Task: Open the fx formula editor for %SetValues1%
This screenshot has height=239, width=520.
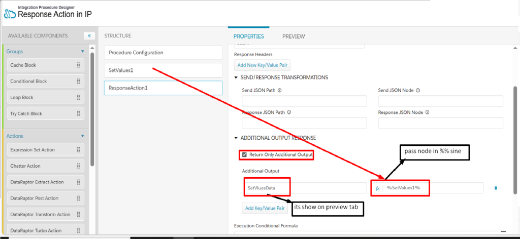Action: click(377, 188)
